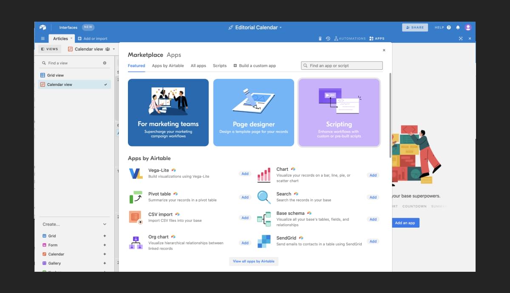510x293 pixels.
Task: Click the Search app magnifier icon
Action: coord(264,197)
